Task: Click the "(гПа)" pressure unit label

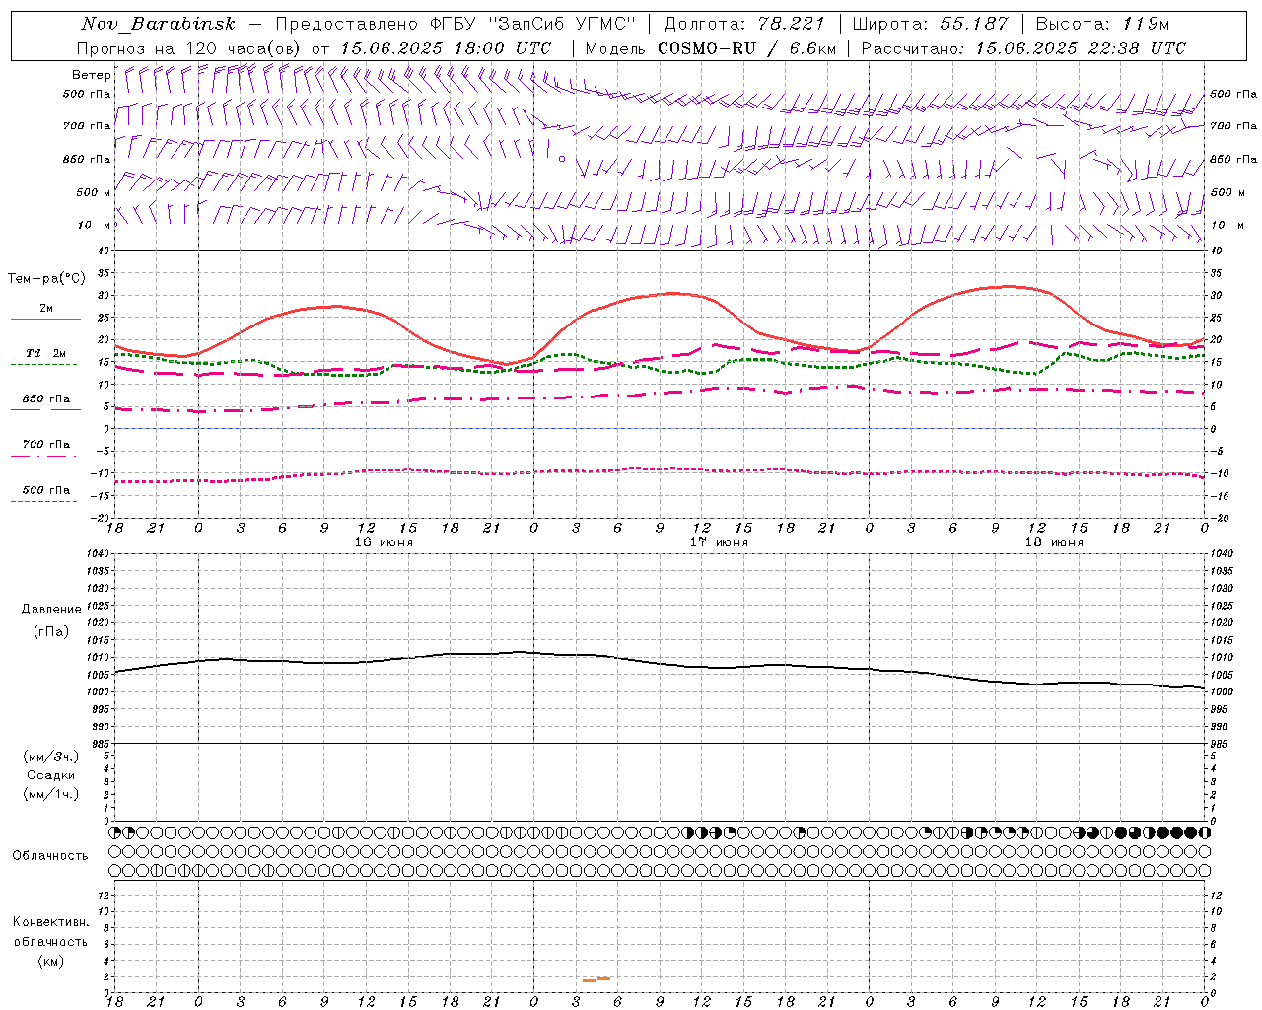Action: (x=51, y=631)
